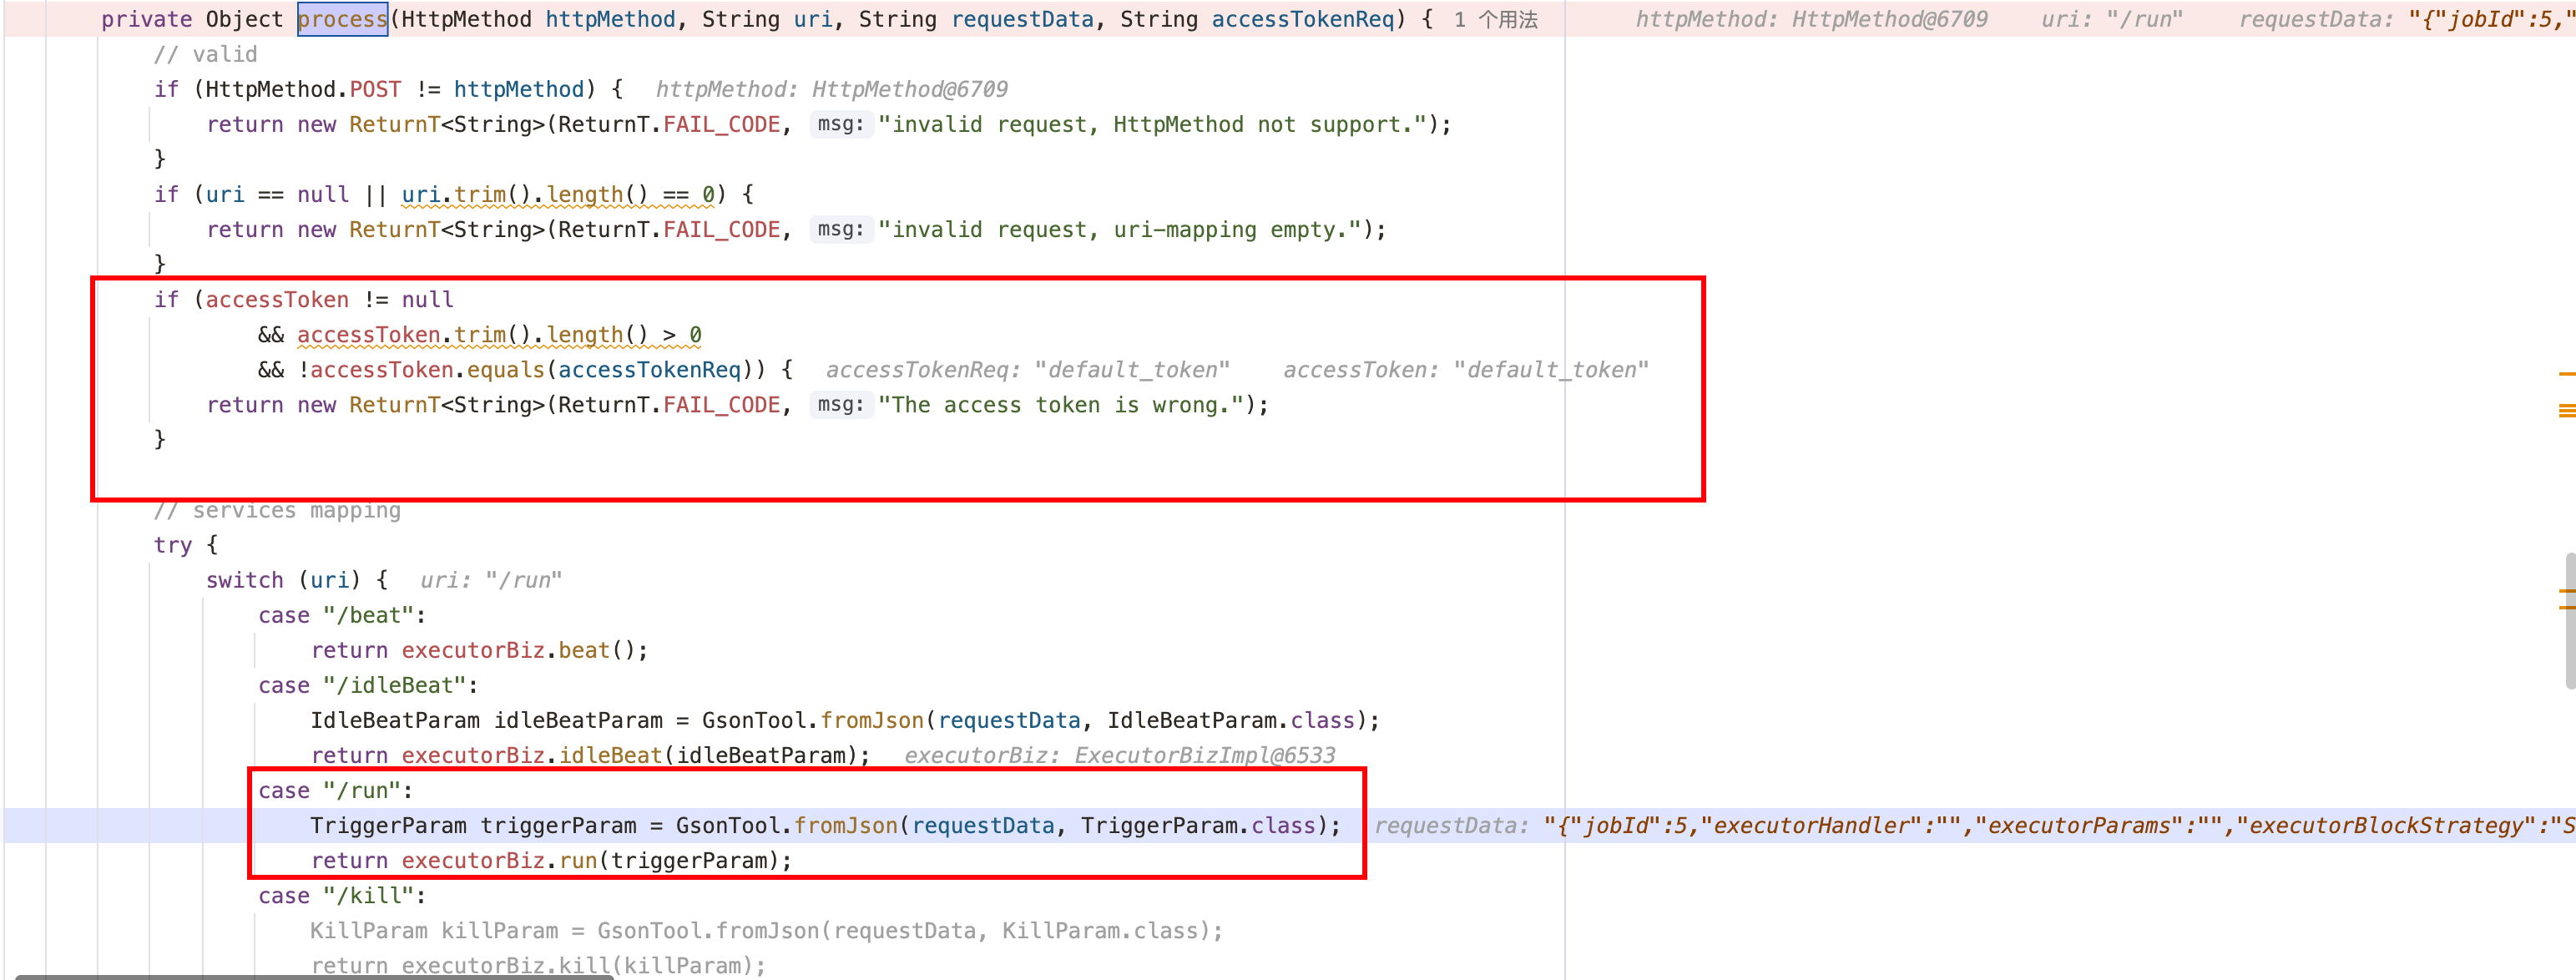Click the topmost orange warning stripe marker
Image resolution: width=2576 pixels, height=980 pixels.
(x=2566, y=374)
